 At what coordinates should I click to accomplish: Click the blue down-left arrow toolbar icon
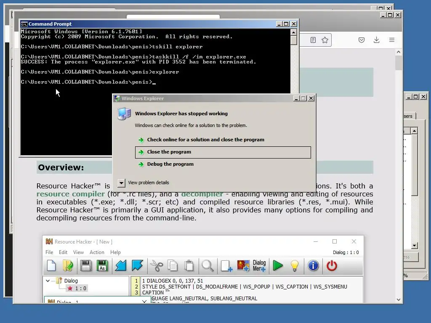click(x=121, y=266)
